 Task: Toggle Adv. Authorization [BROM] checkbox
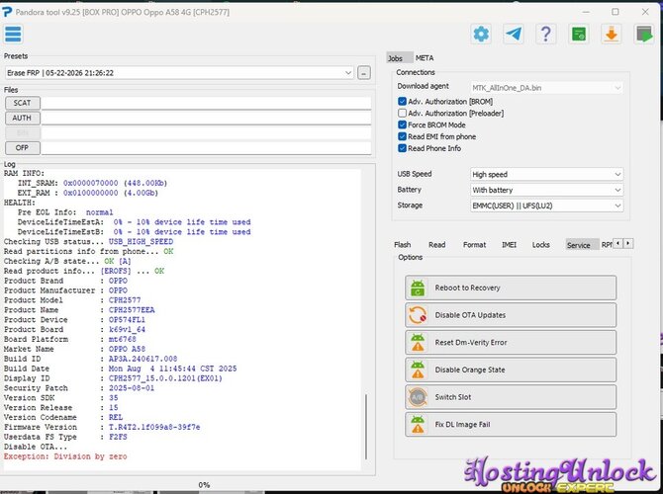click(x=402, y=102)
